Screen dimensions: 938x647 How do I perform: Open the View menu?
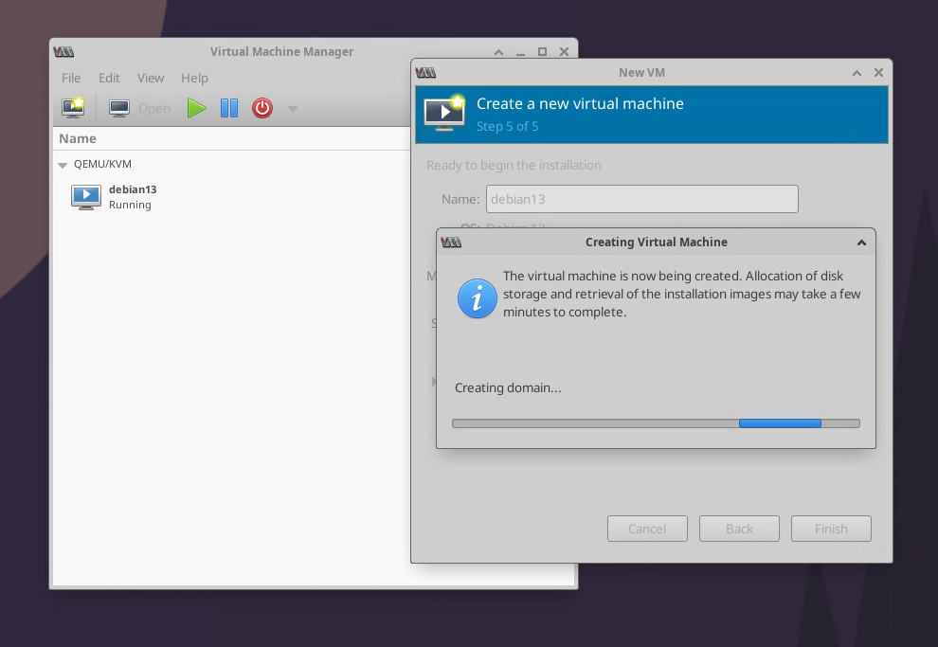pos(151,78)
